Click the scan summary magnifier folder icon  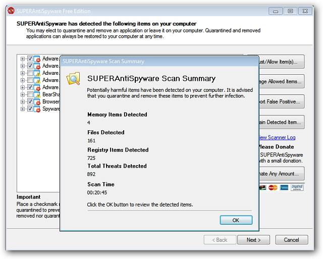click(x=73, y=78)
